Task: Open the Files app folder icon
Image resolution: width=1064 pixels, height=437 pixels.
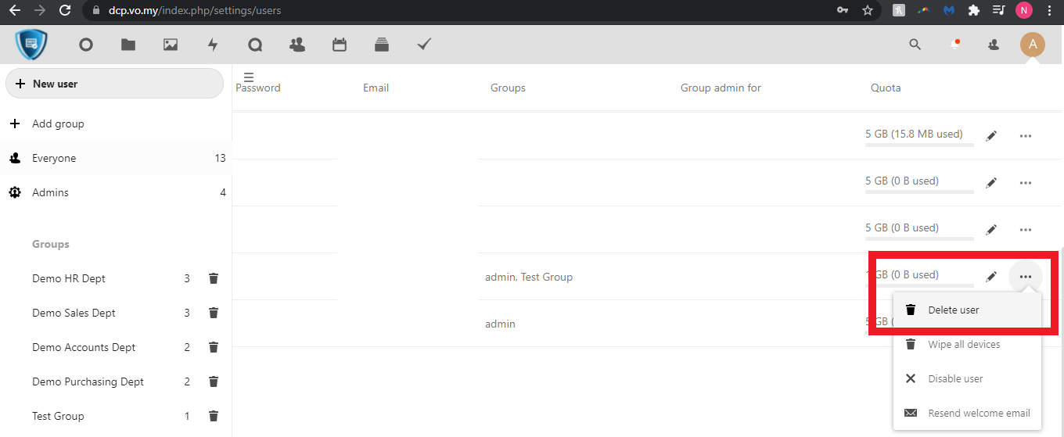Action: coord(128,45)
